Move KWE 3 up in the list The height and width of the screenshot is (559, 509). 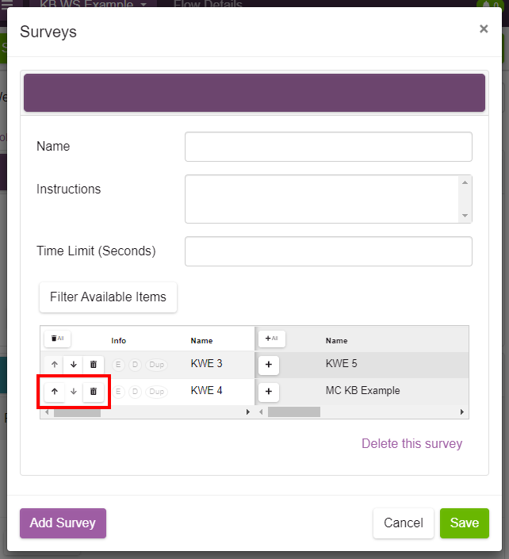coord(54,365)
